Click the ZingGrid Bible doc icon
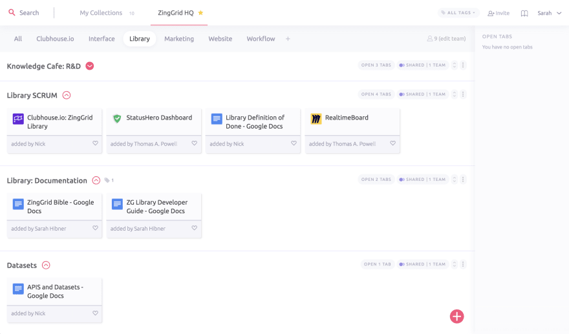The width and height of the screenshot is (569, 334). point(18,204)
